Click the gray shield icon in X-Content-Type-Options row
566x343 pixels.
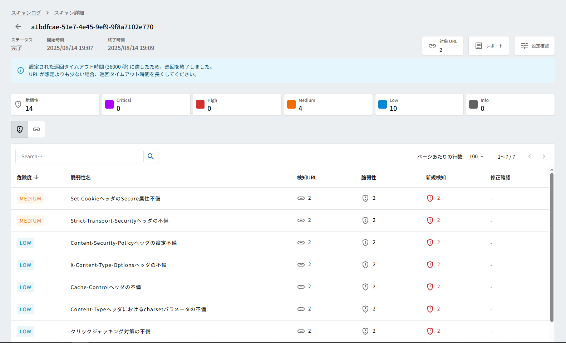point(365,265)
